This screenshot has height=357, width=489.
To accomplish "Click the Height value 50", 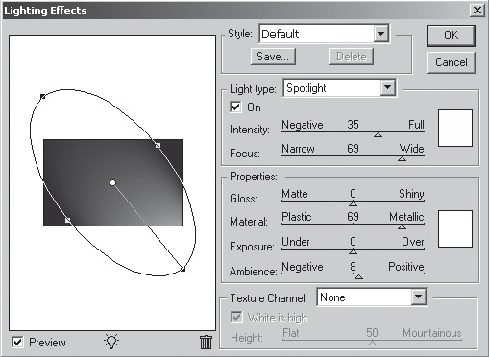I will [372, 333].
